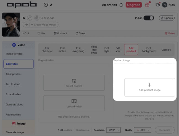
Task: Click the Add product image box
Action: (x=149, y=87)
